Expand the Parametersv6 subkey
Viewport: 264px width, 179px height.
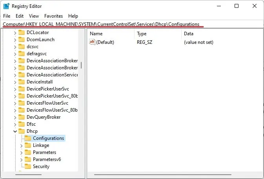click(x=21, y=160)
